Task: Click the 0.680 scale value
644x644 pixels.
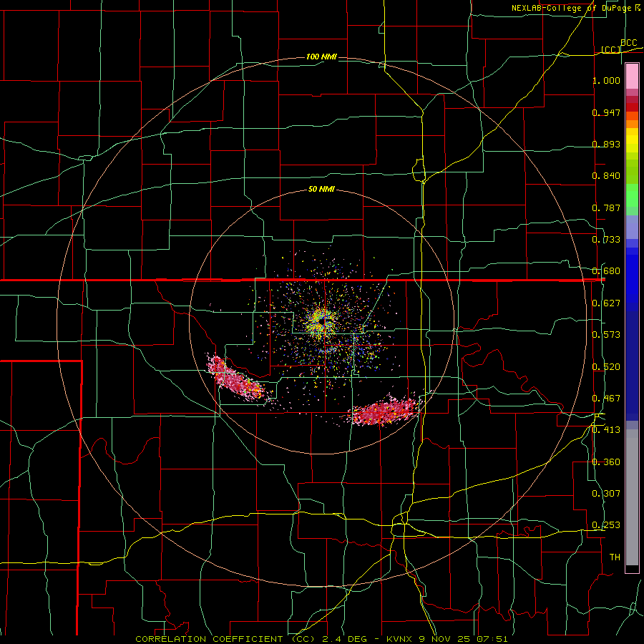Action: pos(606,271)
